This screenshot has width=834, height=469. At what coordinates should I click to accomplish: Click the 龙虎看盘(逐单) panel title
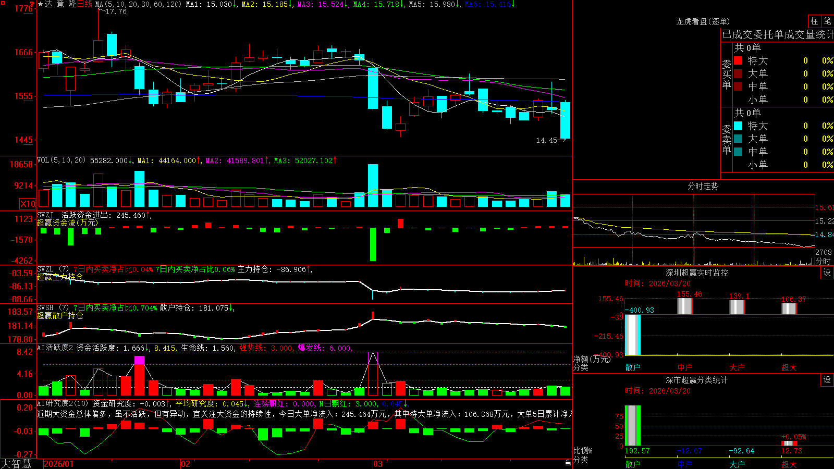703,21
